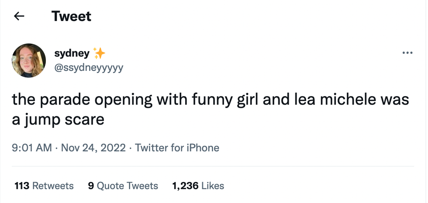Click the sparkle emoji beside sydney
Viewport: 428px width, 203px height.
coord(100,53)
